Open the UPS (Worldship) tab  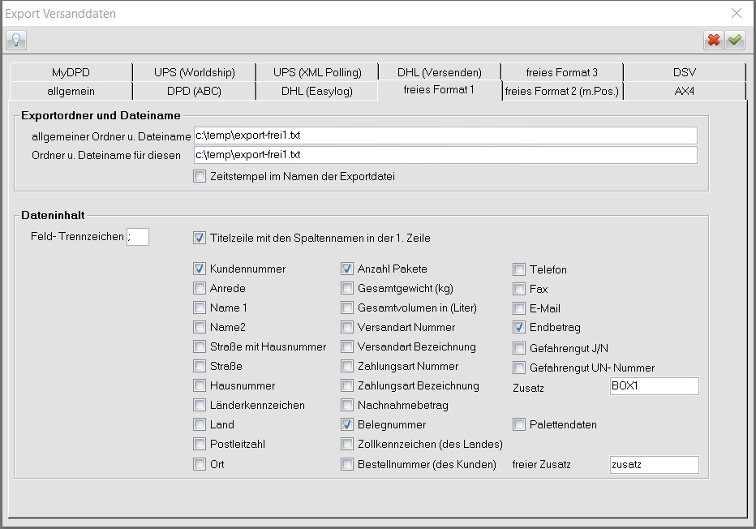194,72
